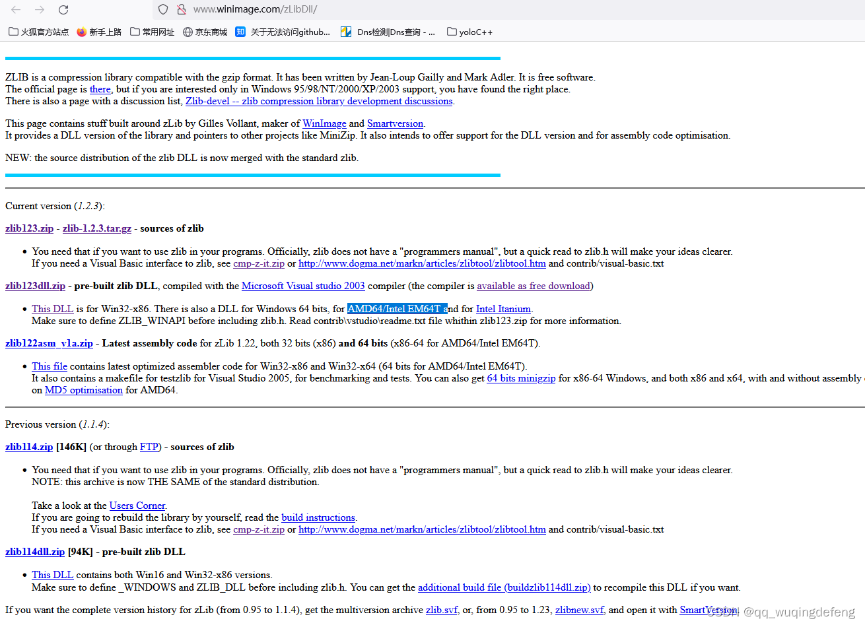Open the Intel Itanium link
The image size is (865, 625).
tap(503, 308)
